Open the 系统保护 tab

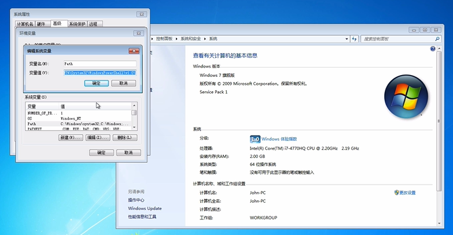coord(77,24)
